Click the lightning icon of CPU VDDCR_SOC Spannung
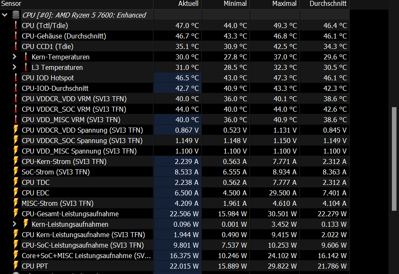Image resolution: width=399 pixels, height=274 pixels. point(16,141)
